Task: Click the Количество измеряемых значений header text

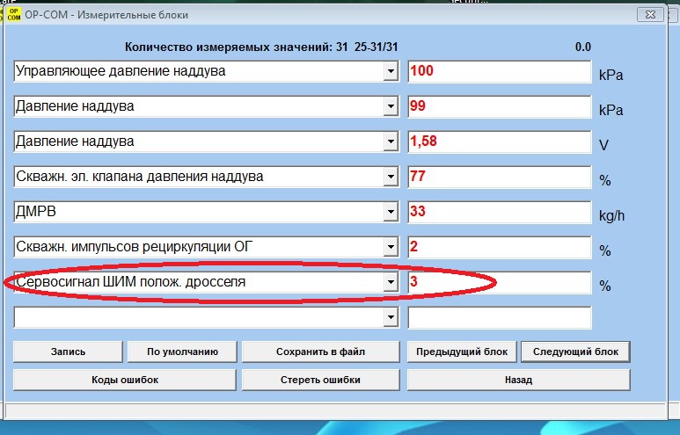Action: click(261, 47)
